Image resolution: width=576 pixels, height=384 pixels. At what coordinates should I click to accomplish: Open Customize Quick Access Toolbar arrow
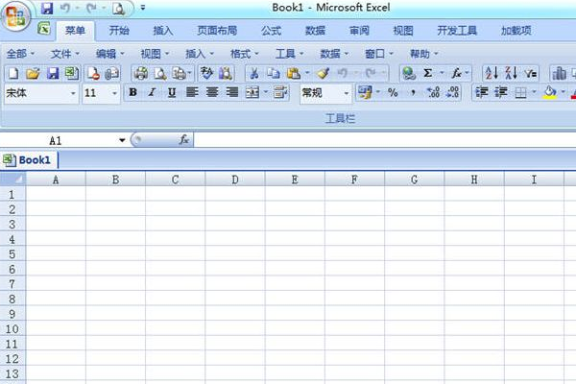click(x=142, y=8)
